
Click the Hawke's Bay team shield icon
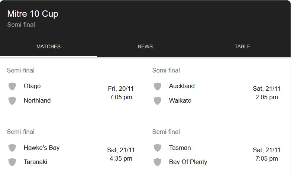coord(12,148)
